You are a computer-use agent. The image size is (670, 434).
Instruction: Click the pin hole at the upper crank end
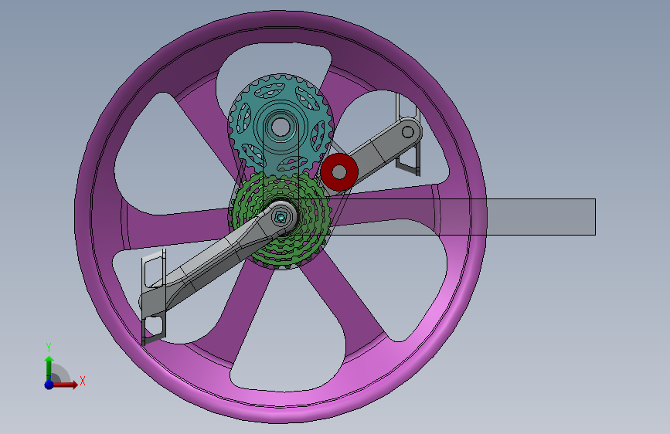pyautogui.click(x=407, y=131)
